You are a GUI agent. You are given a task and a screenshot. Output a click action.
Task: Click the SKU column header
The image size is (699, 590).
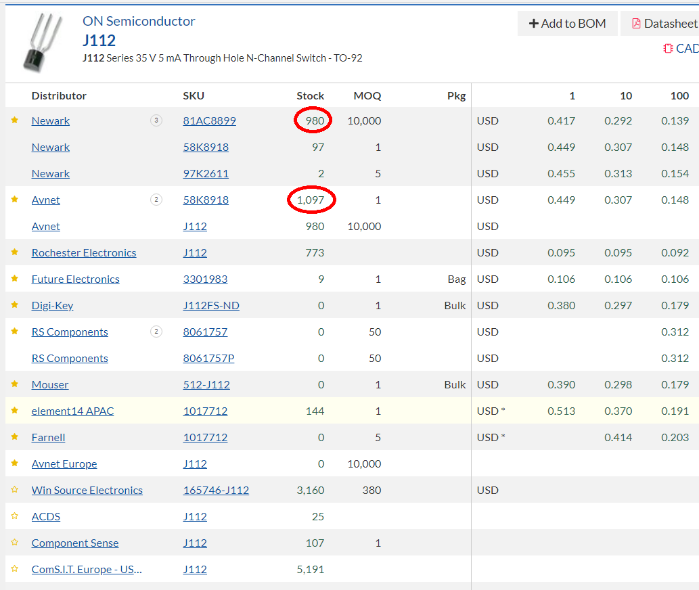[194, 96]
